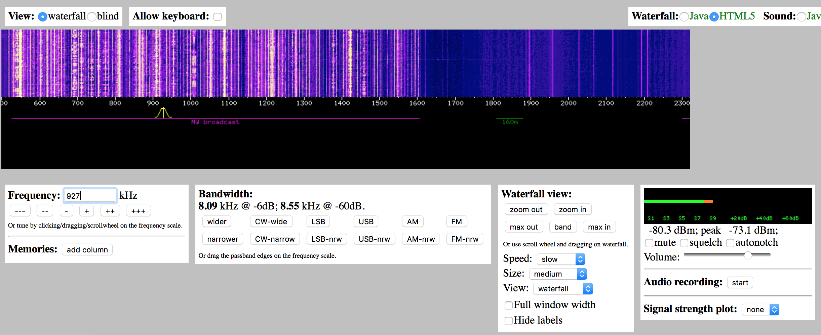Screen dimensions: 821x335
Task: Expand the Signal strength plot dropdown
Action: click(x=760, y=309)
